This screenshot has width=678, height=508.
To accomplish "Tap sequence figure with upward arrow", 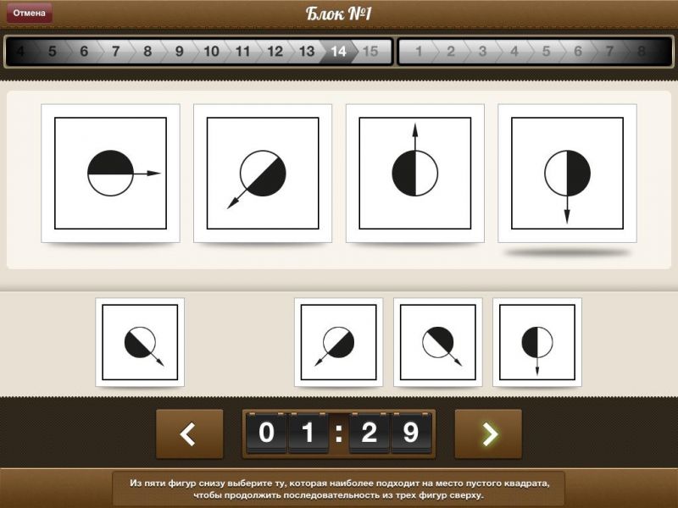I will pos(414,173).
